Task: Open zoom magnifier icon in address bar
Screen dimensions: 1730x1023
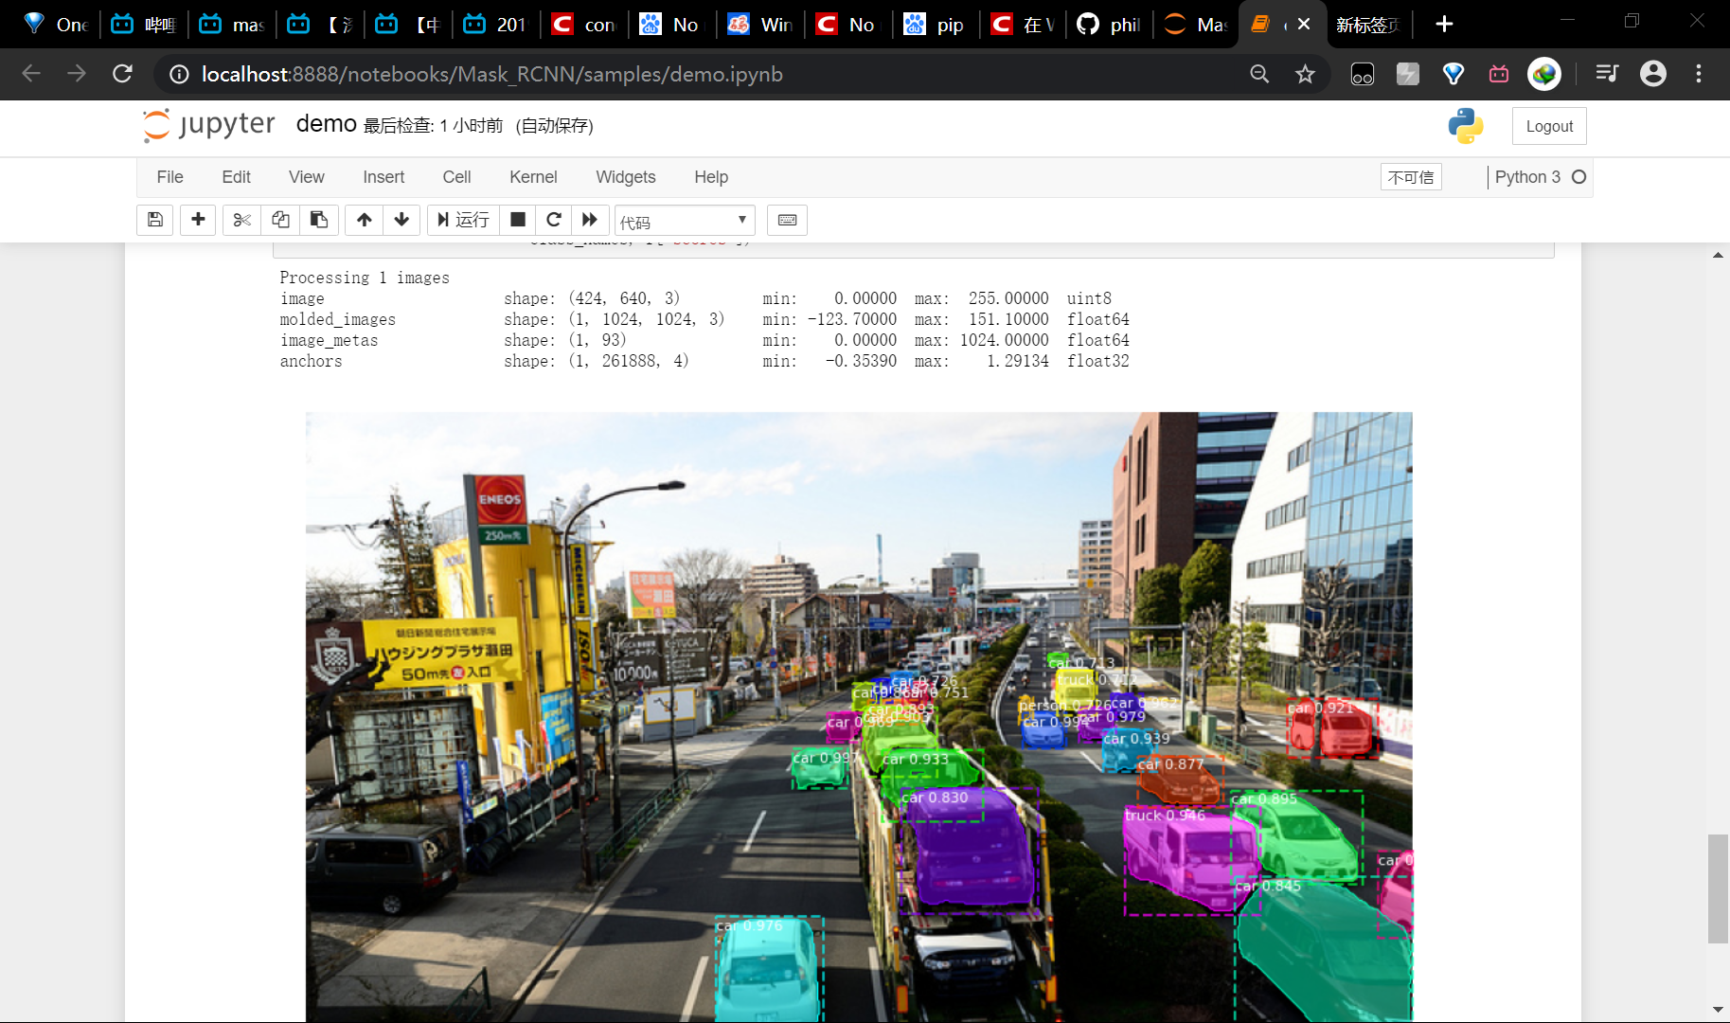Action: (1259, 74)
